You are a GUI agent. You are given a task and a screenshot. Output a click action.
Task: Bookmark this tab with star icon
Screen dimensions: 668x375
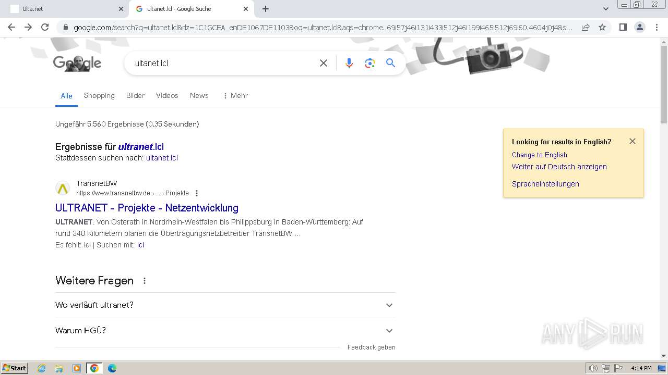[602, 27]
